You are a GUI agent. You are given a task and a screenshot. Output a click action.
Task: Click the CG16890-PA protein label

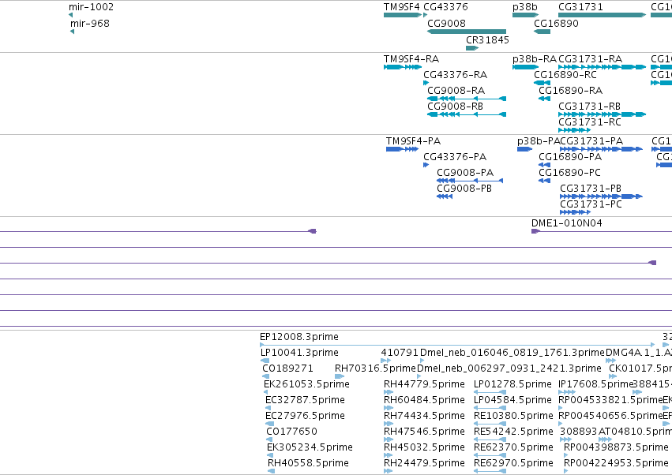570,157
